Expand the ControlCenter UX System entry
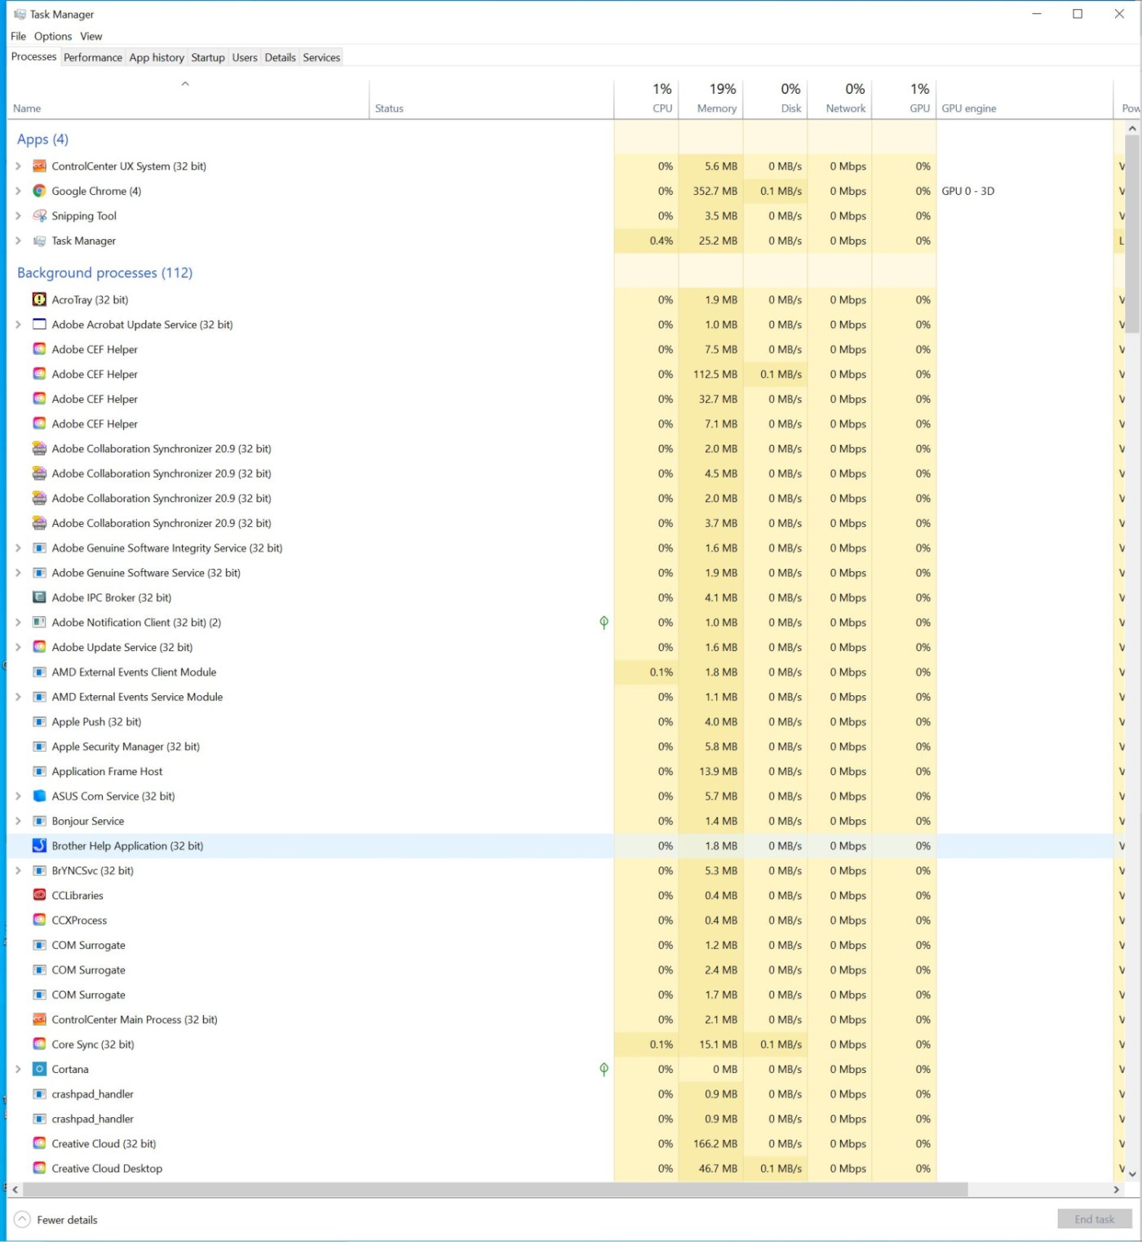1142x1242 pixels. (x=18, y=166)
